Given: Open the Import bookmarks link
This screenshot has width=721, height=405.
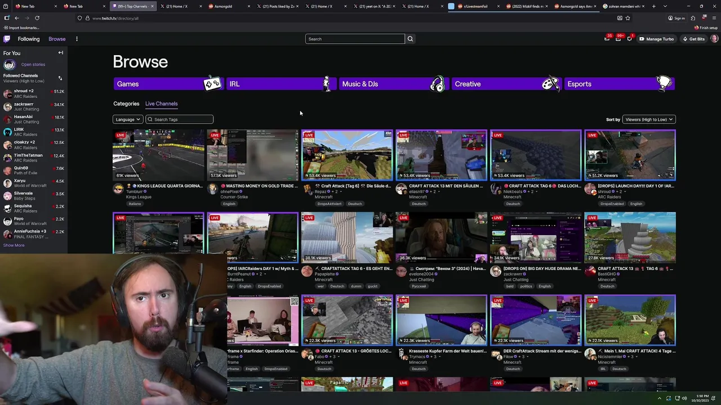Looking at the screenshot, I should (21, 28).
